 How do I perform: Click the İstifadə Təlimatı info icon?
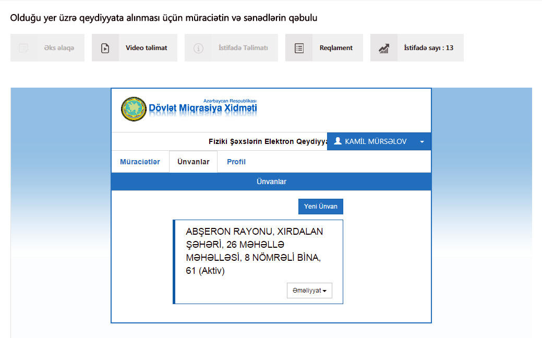(198, 47)
